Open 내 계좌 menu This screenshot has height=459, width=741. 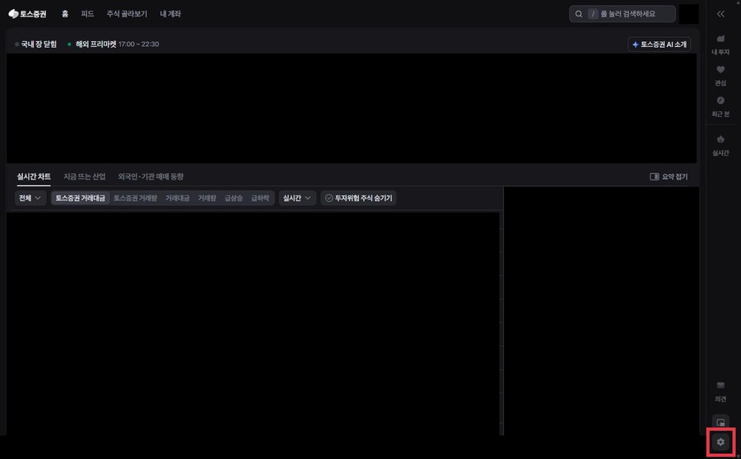coord(170,14)
